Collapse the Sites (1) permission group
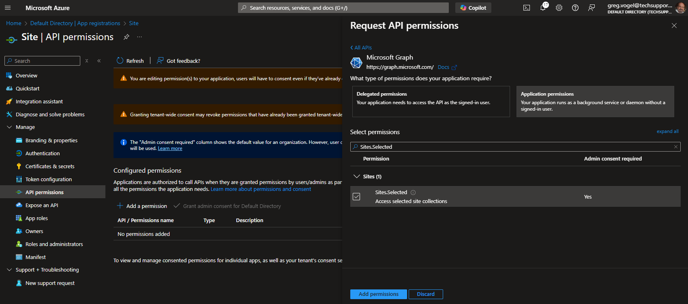Screen dimensions: 688x304 click(x=357, y=176)
